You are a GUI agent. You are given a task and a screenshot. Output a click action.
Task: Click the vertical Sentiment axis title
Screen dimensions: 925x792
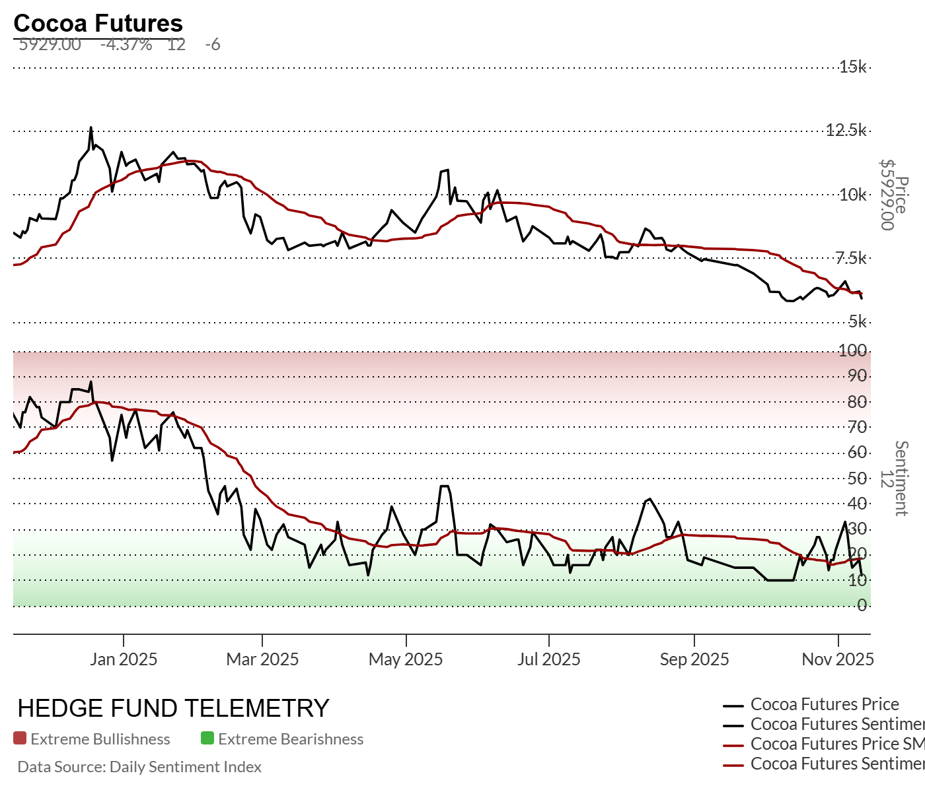tap(901, 478)
